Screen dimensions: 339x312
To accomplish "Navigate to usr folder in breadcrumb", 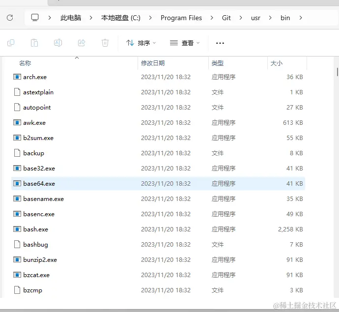I will point(255,18).
